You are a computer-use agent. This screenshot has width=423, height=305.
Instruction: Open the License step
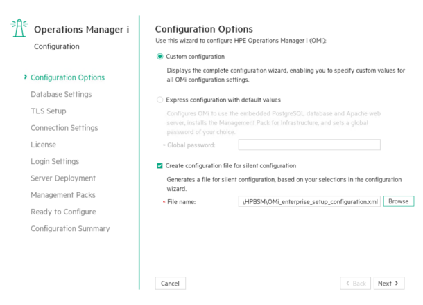pyautogui.click(x=43, y=145)
